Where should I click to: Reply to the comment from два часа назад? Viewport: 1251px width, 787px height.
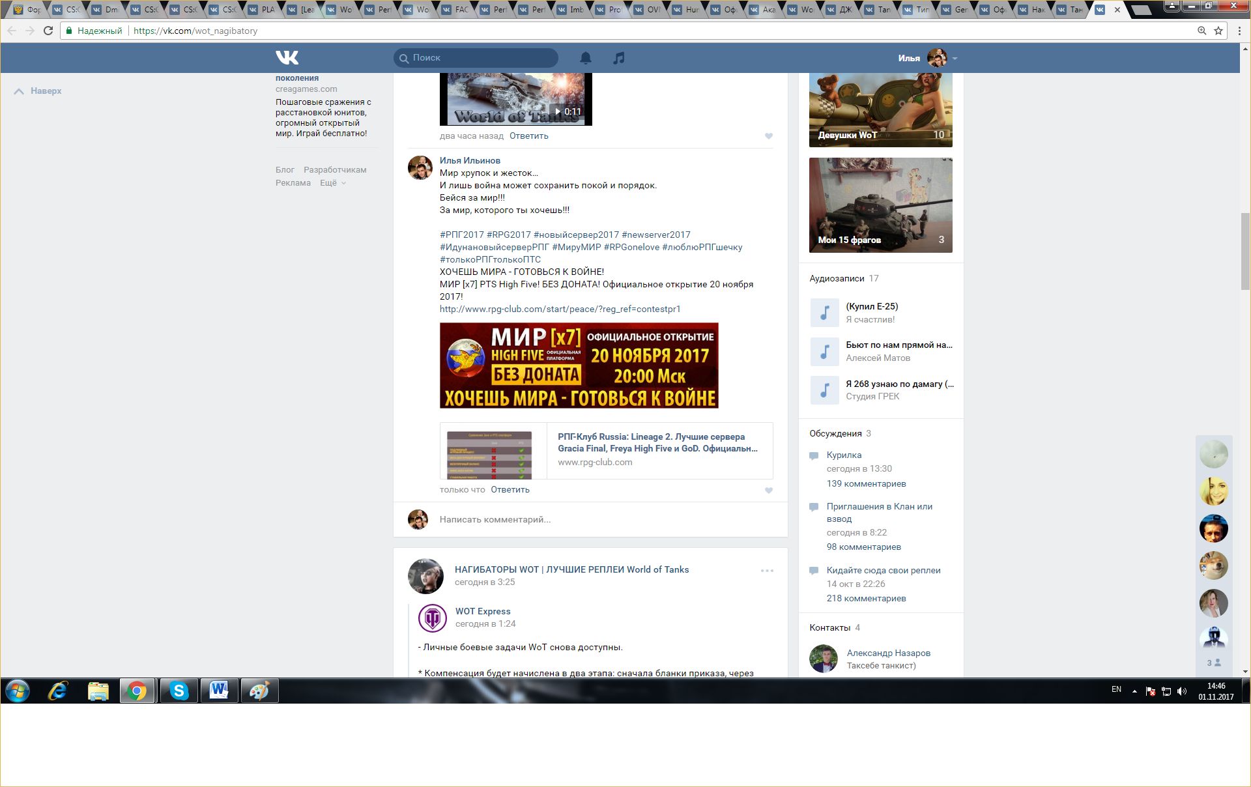point(529,136)
